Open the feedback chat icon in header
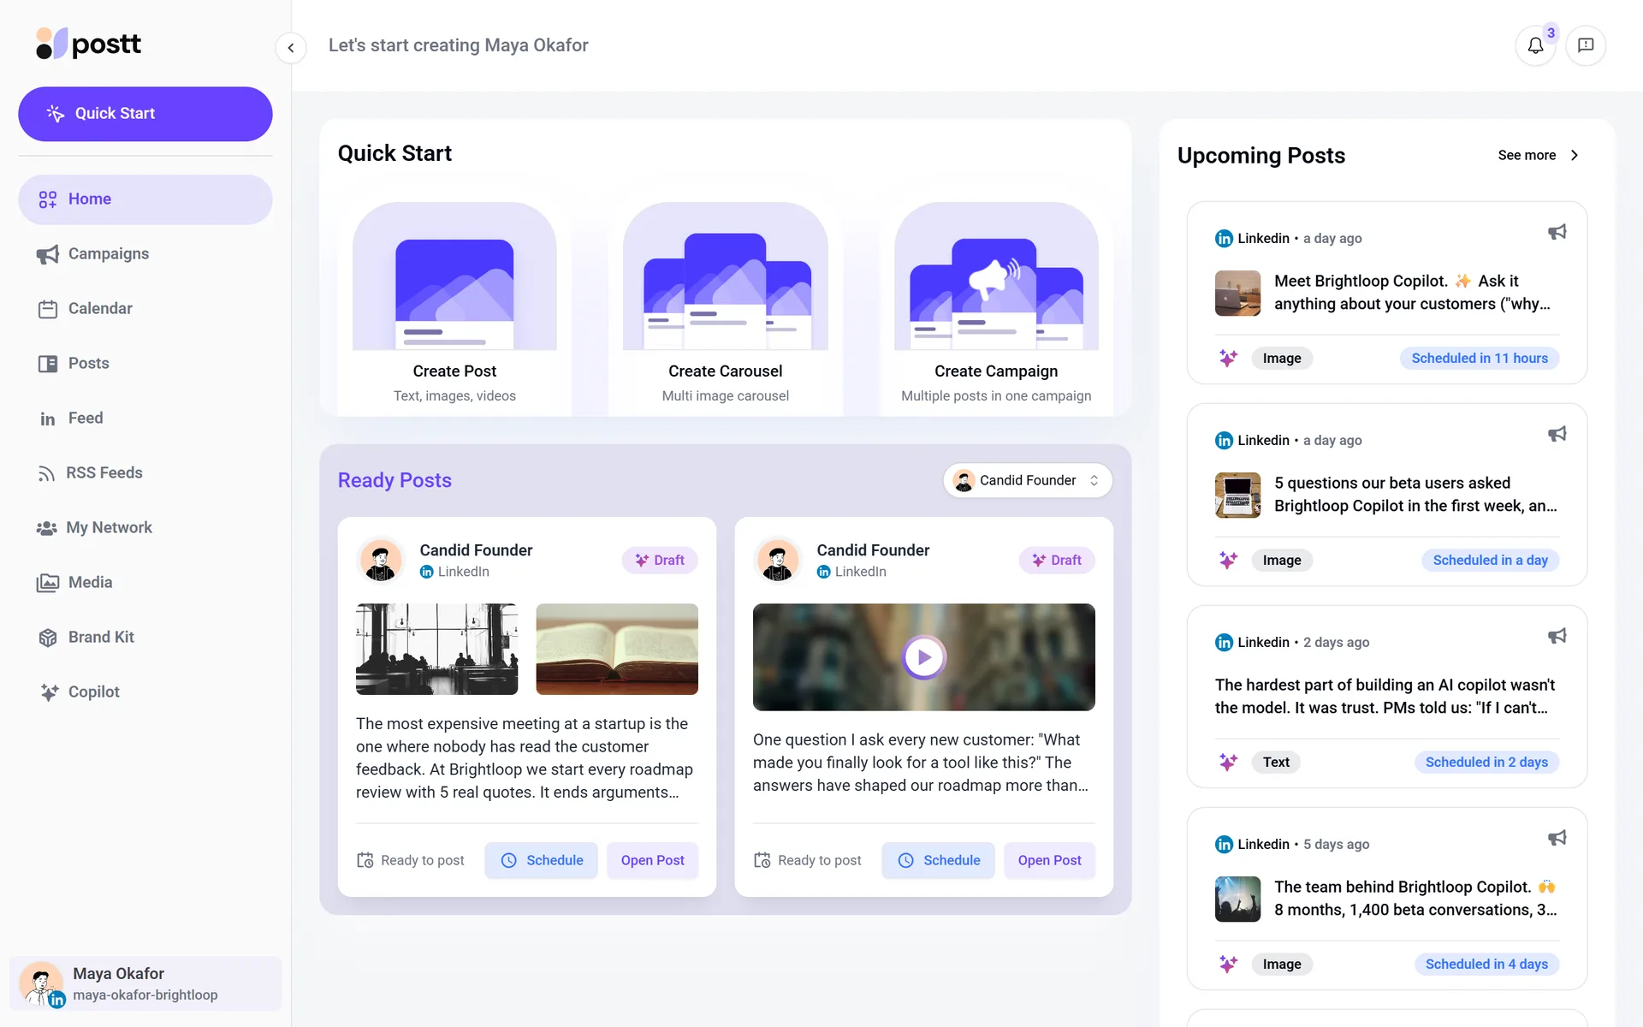Viewport: 1643px width, 1027px height. click(1586, 45)
